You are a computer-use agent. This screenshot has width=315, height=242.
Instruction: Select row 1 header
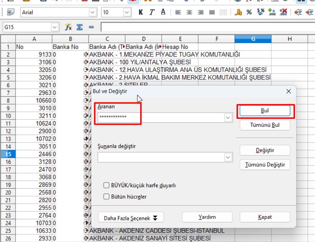8,47
